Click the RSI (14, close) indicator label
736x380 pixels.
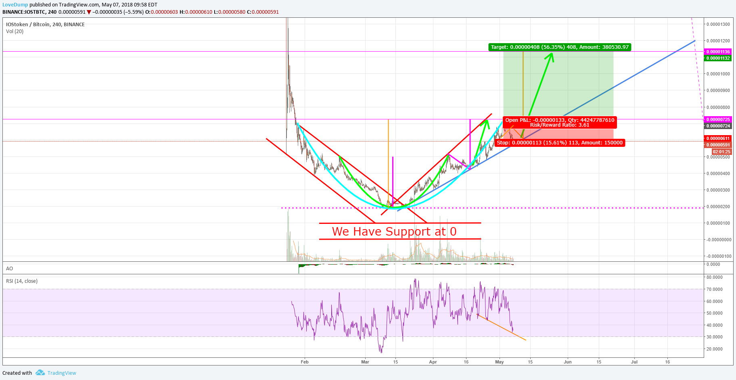[22, 281]
